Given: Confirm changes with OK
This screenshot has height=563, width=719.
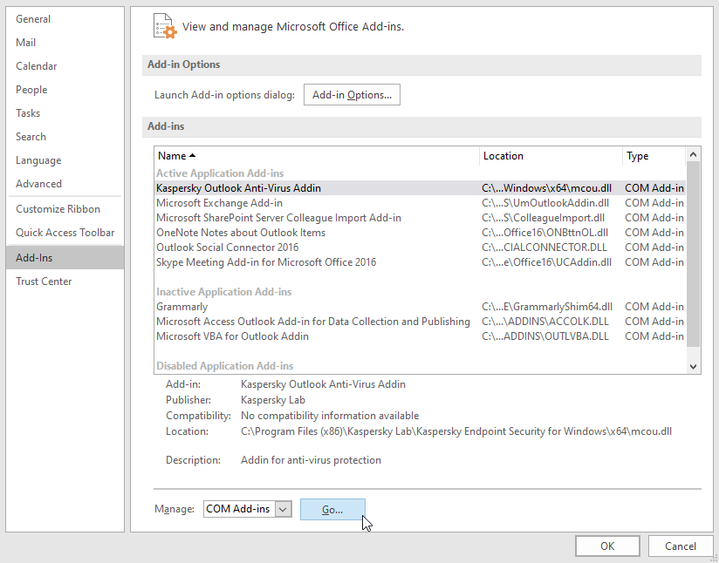Looking at the screenshot, I should tap(607, 546).
